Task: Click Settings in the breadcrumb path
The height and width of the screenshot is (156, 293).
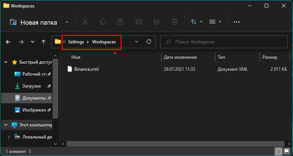Action: click(x=76, y=42)
